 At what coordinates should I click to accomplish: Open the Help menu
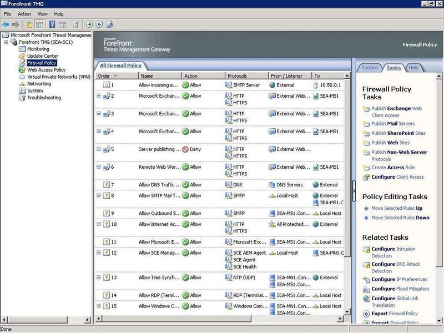point(59,14)
